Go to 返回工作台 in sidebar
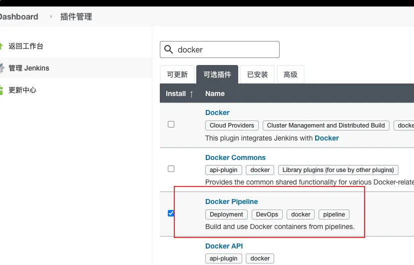414x265 pixels. [x=26, y=46]
